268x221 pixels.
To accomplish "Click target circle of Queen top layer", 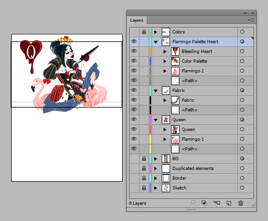I will (242, 119).
